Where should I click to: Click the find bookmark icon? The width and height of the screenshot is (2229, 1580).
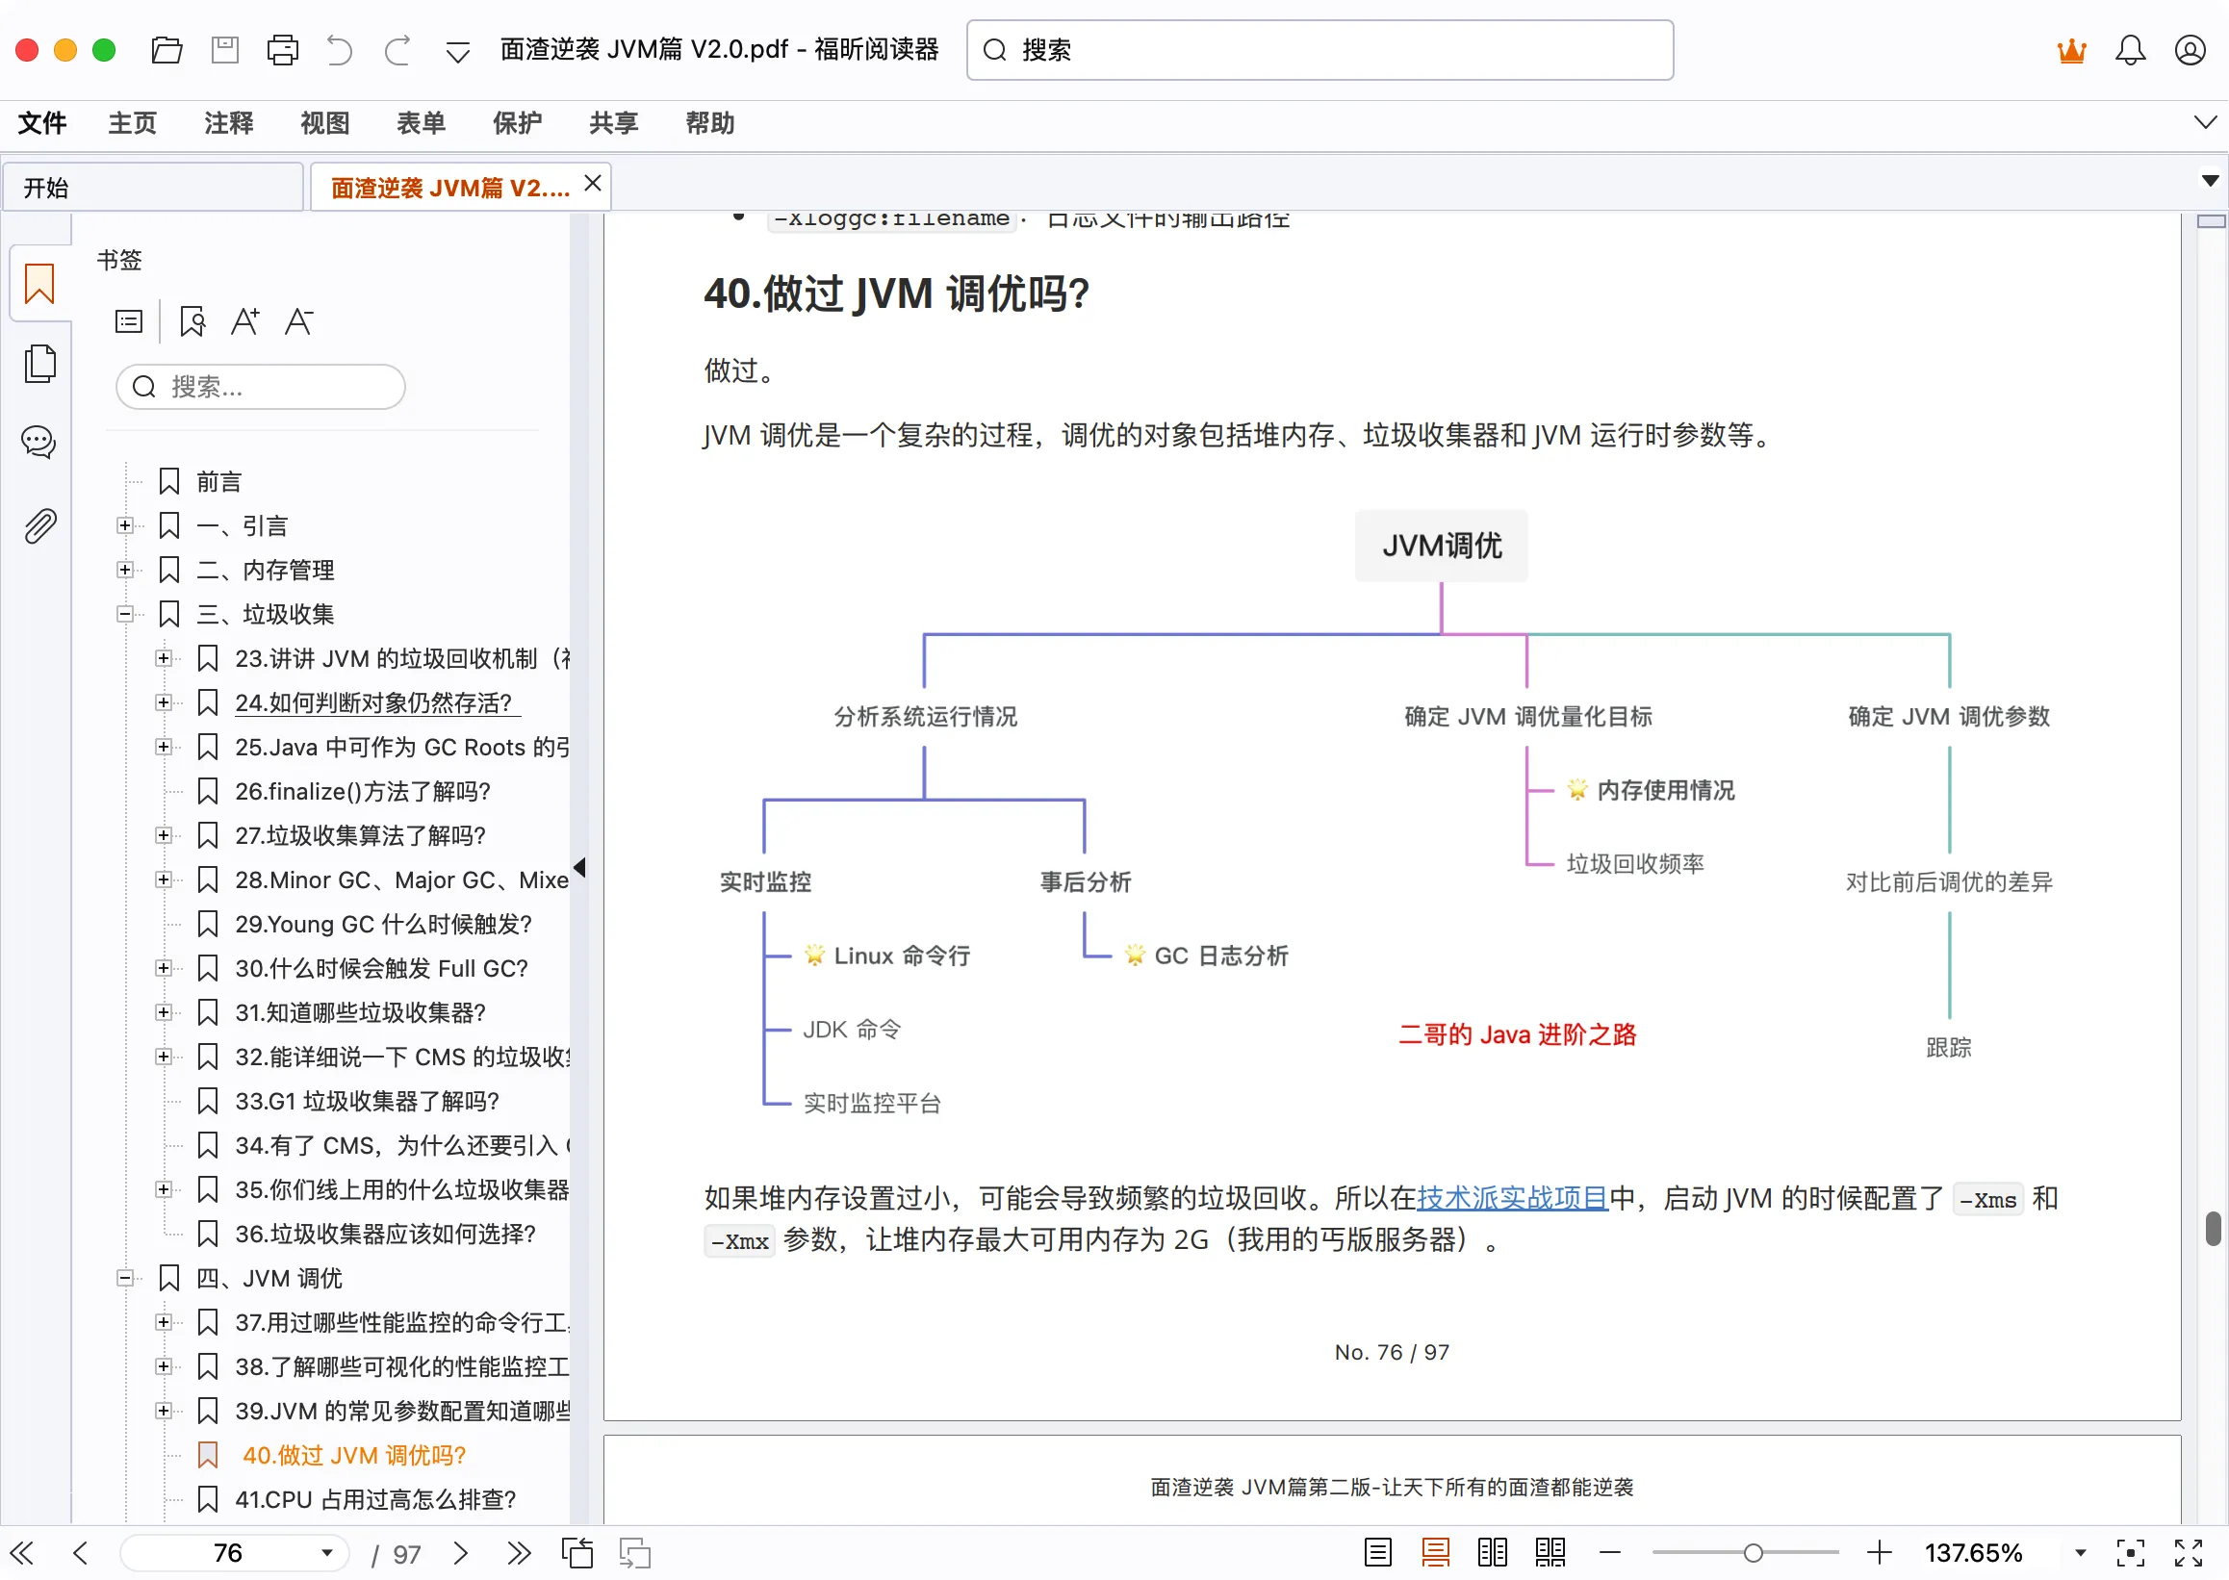[x=192, y=322]
